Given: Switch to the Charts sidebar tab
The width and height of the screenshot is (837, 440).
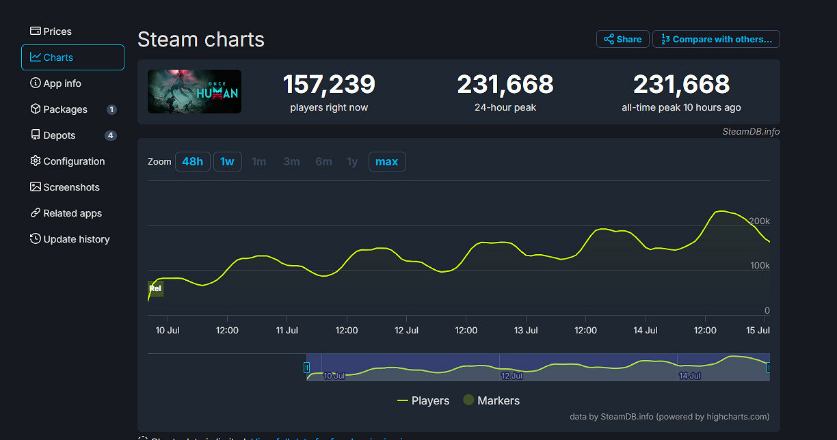Looking at the screenshot, I should click(x=56, y=57).
